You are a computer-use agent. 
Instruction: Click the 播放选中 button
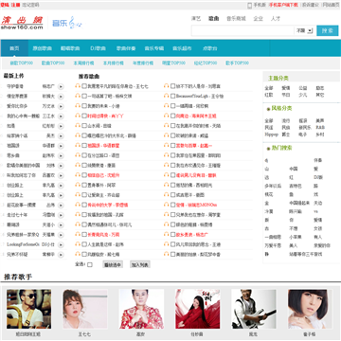(113, 264)
